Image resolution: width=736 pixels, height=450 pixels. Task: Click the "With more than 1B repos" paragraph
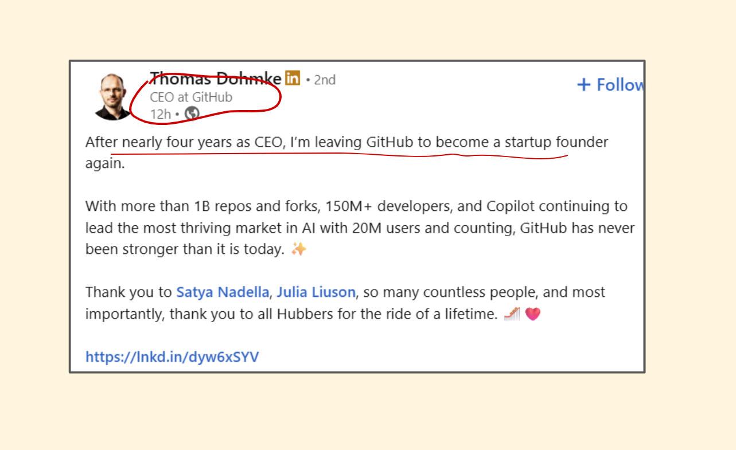click(356, 228)
